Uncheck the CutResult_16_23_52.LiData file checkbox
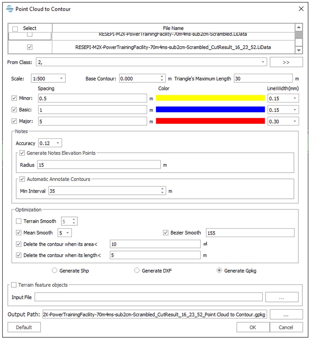The width and height of the screenshot is (311, 340). (x=30, y=47)
